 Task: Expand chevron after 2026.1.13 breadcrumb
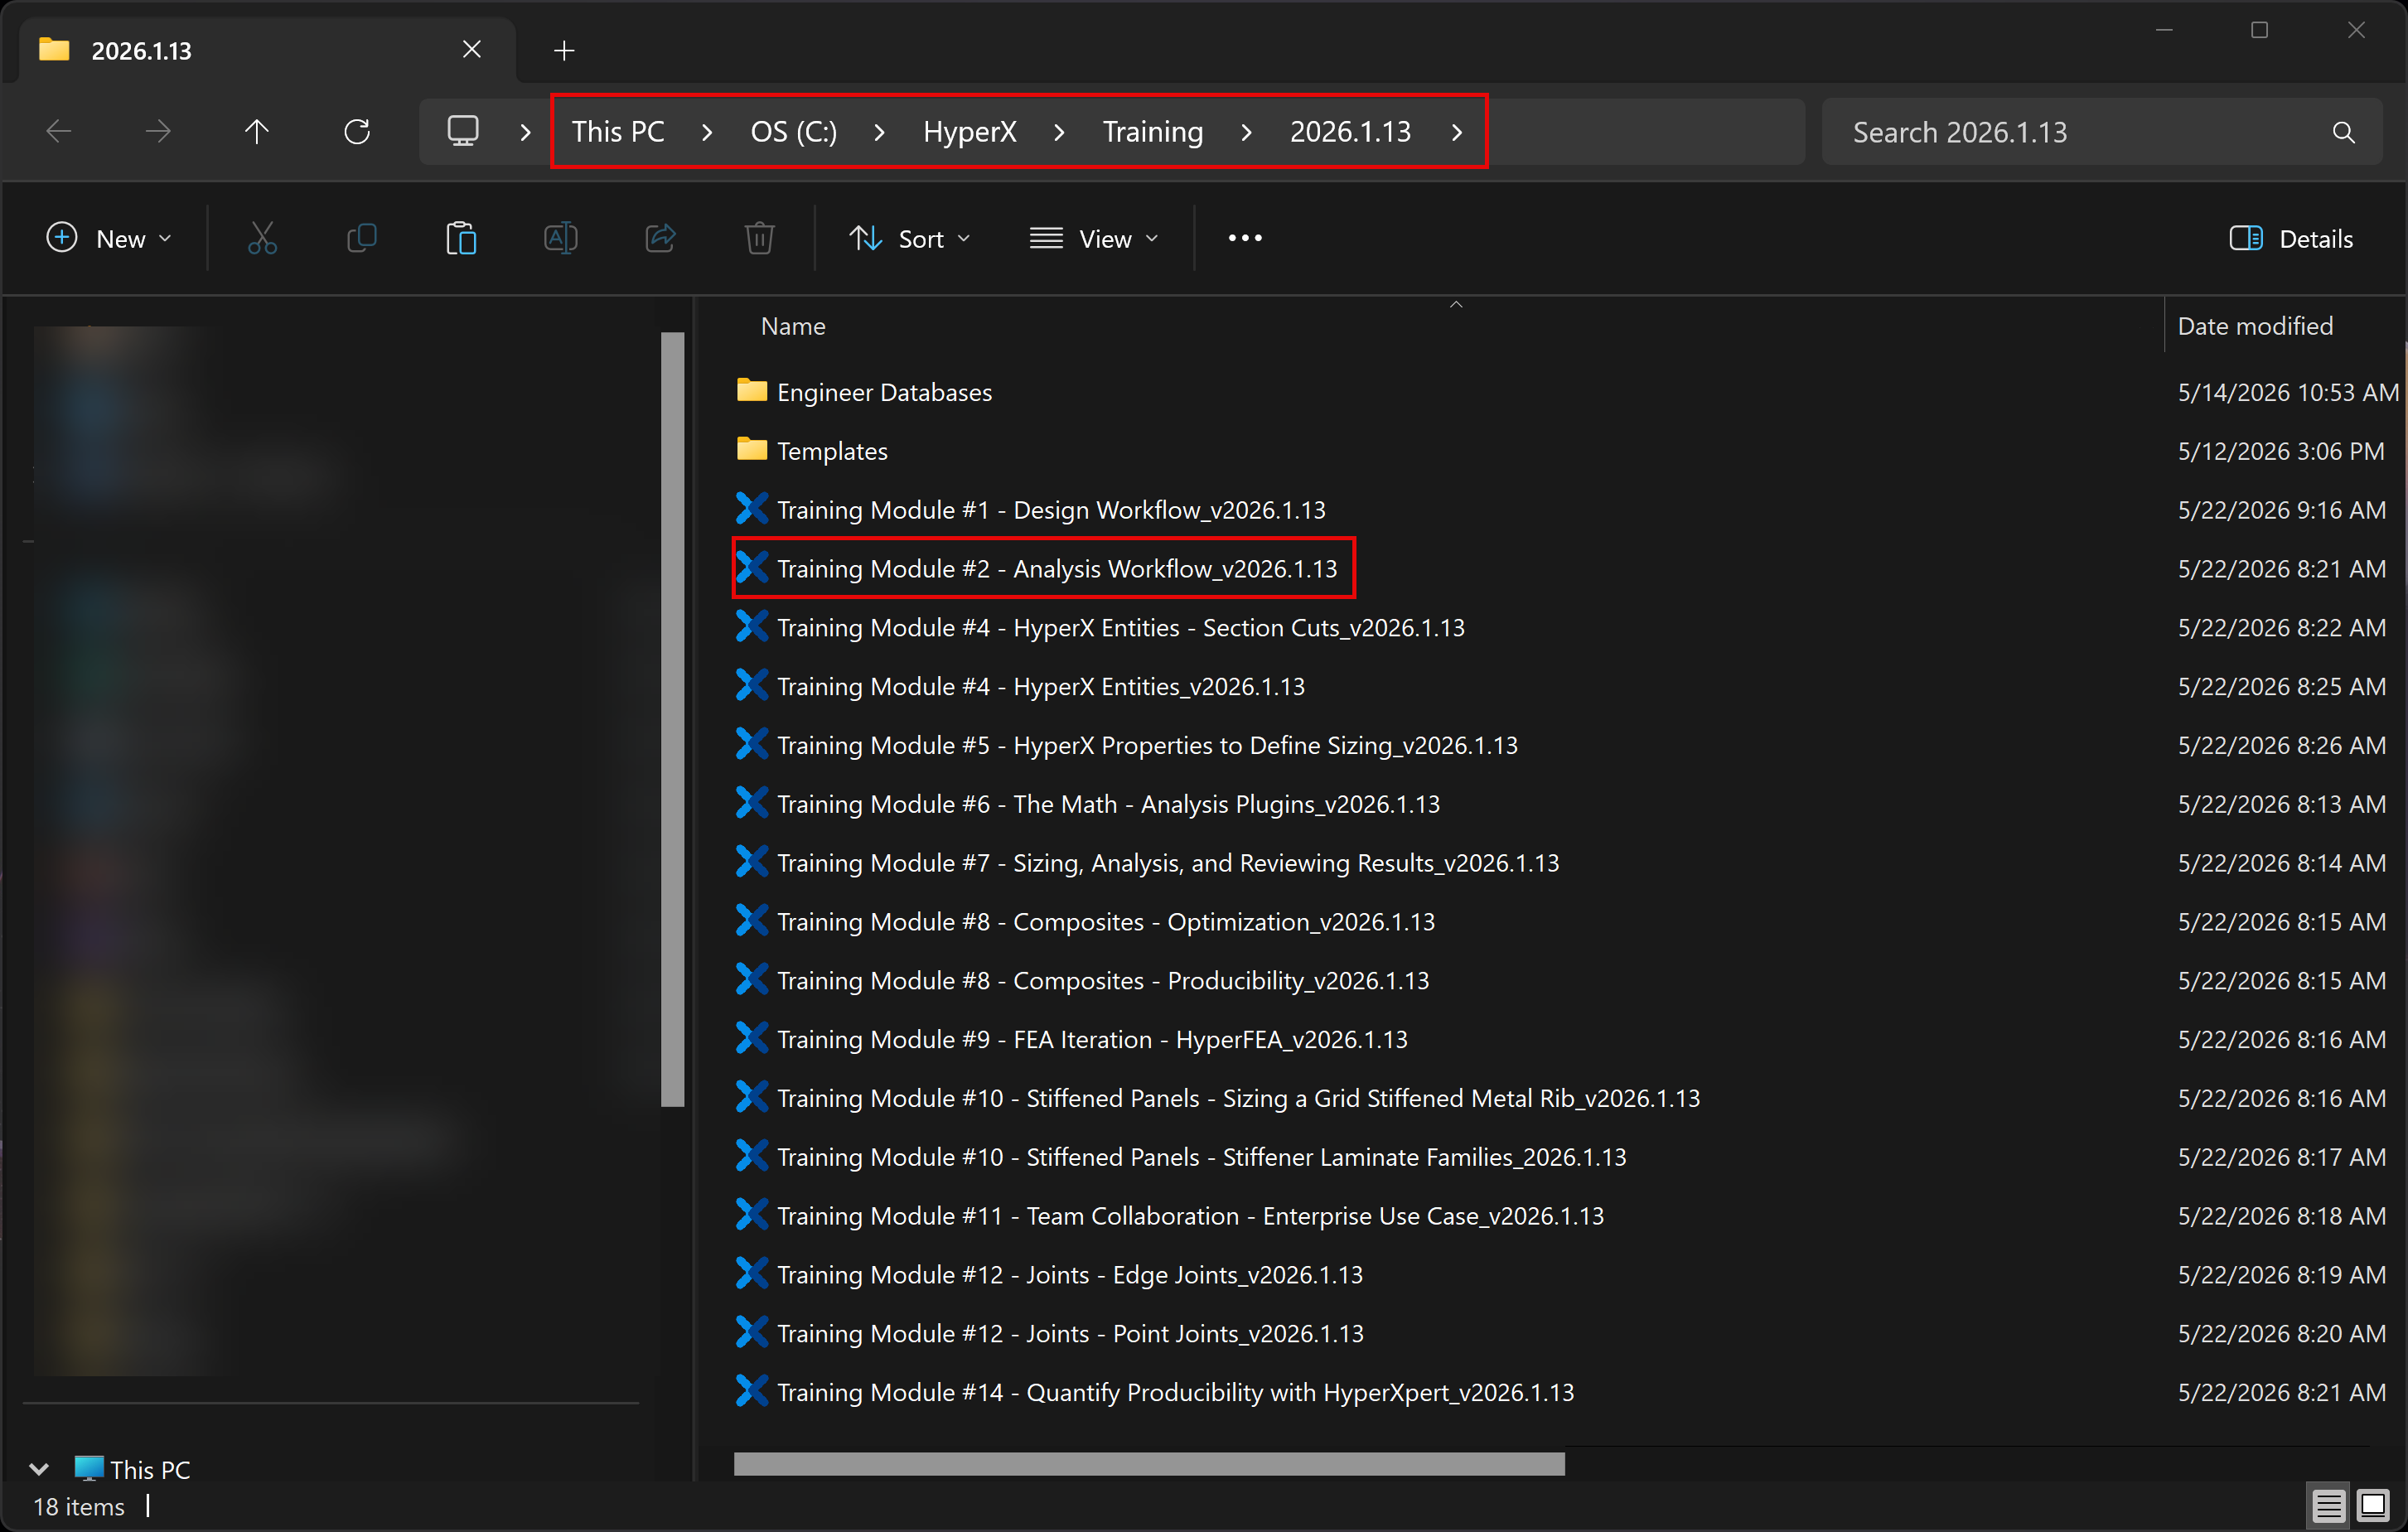tap(1457, 132)
